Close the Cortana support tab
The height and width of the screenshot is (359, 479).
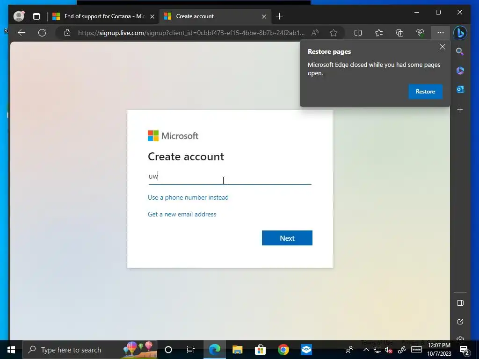[x=152, y=16]
